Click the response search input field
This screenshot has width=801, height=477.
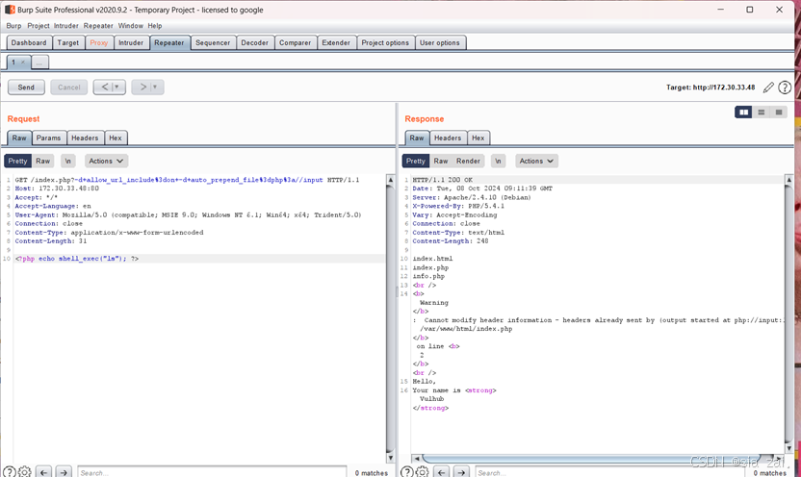pos(610,472)
